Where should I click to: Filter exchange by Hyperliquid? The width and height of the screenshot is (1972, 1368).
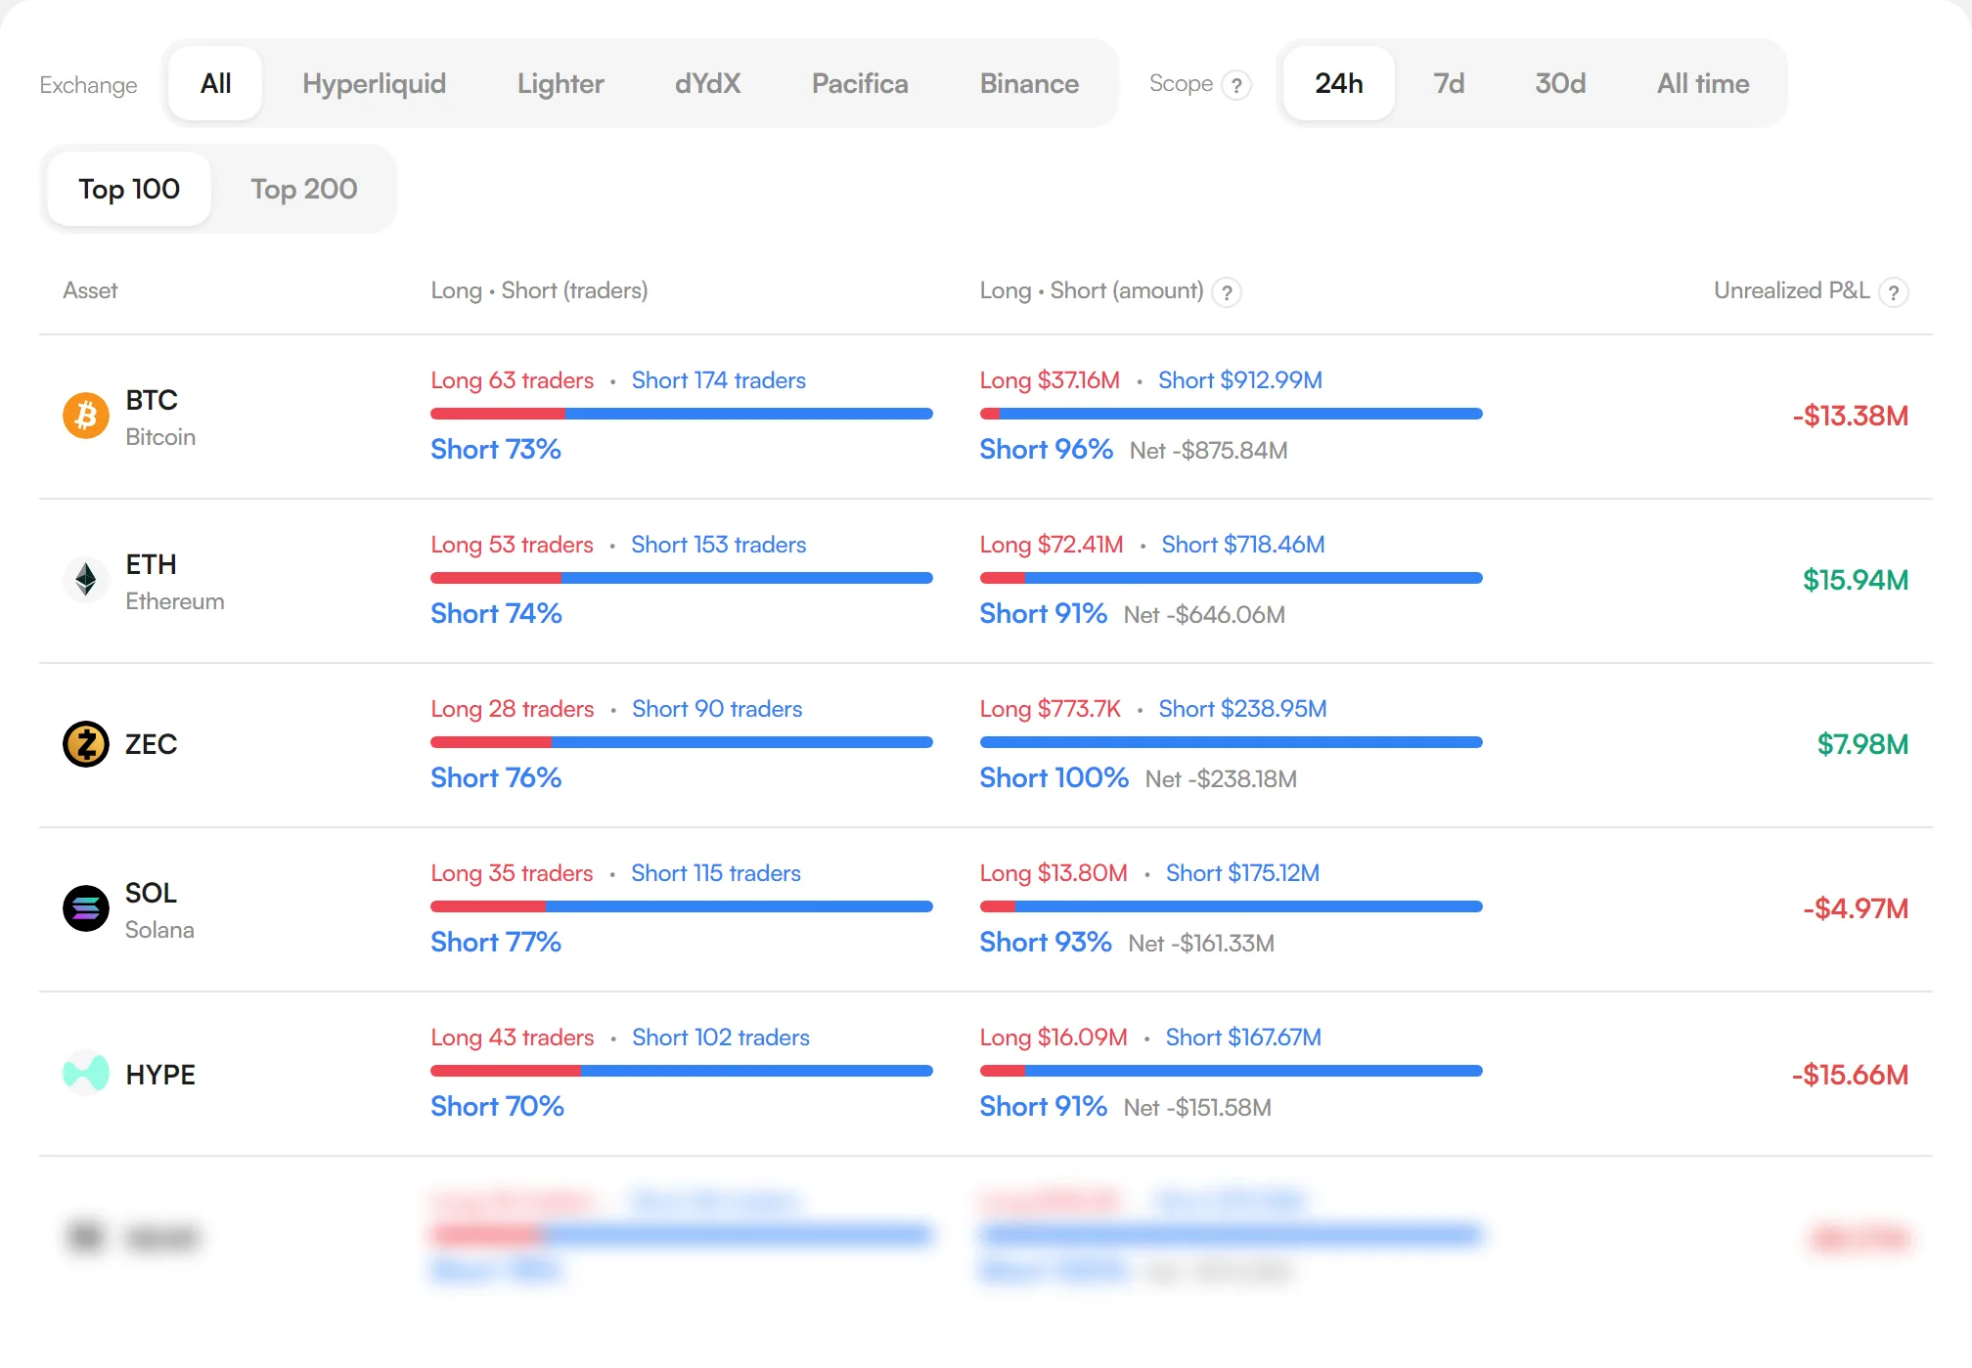pos(374,83)
